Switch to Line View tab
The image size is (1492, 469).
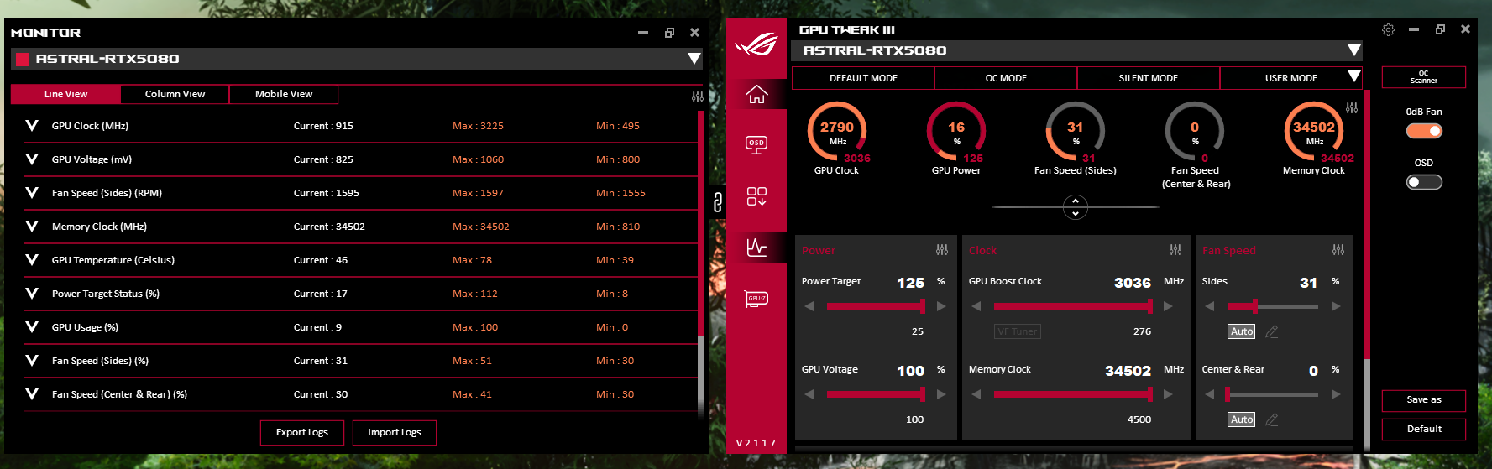(65, 94)
